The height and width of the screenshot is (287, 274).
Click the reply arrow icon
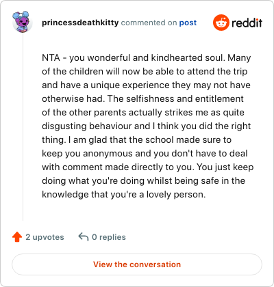84,237
